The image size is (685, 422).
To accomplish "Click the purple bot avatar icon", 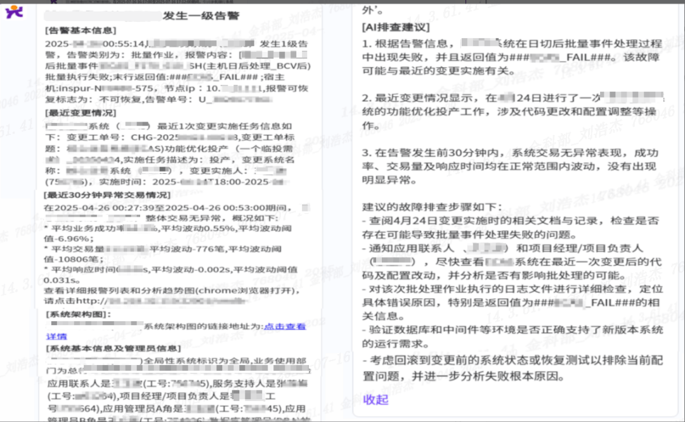I will (x=14, y=11).
